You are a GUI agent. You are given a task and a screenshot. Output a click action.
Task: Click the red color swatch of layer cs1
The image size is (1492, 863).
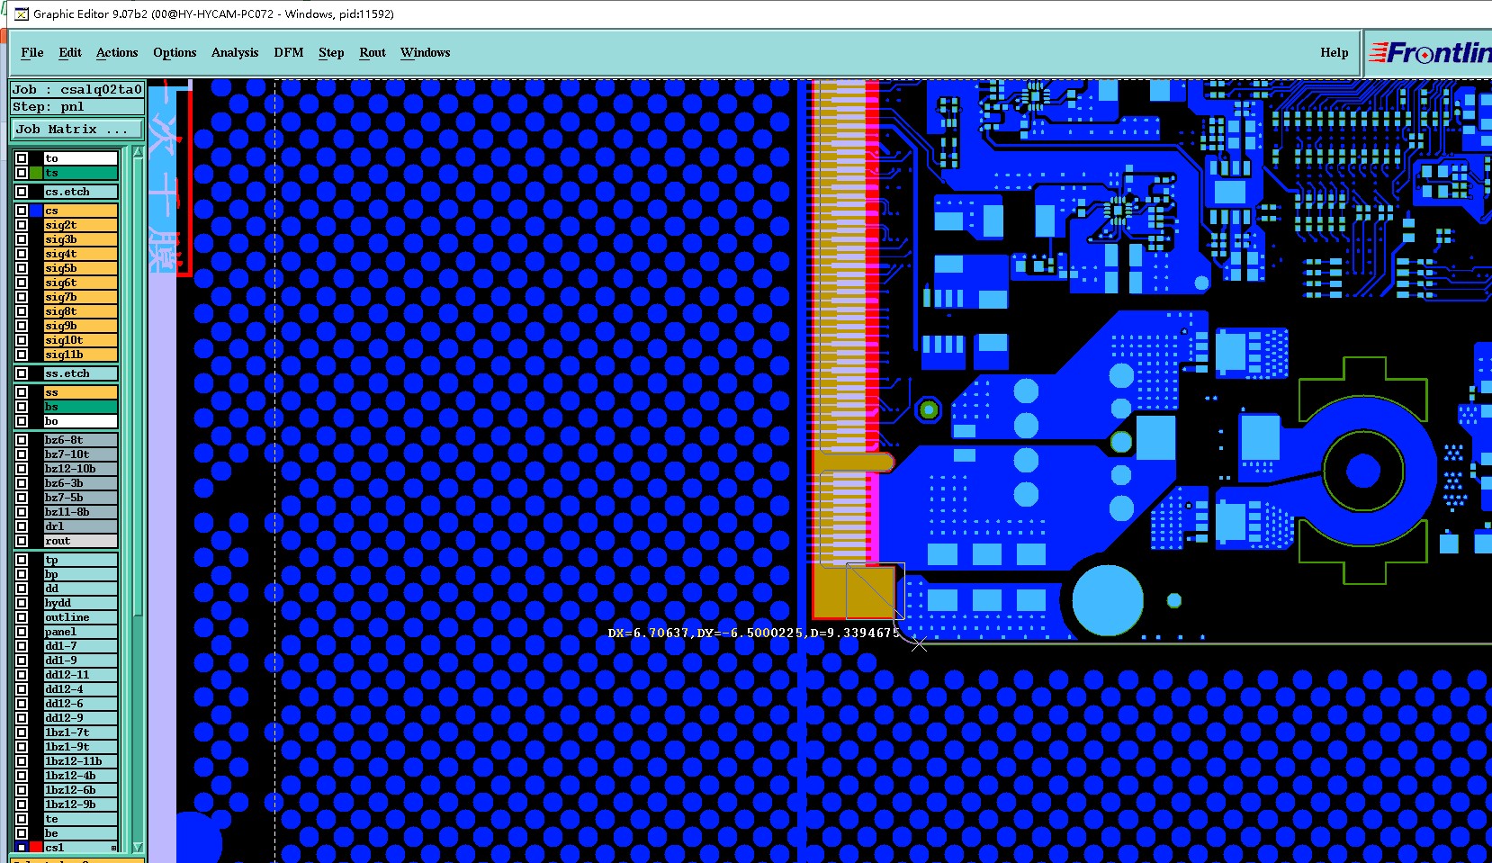tap(36, 848)
